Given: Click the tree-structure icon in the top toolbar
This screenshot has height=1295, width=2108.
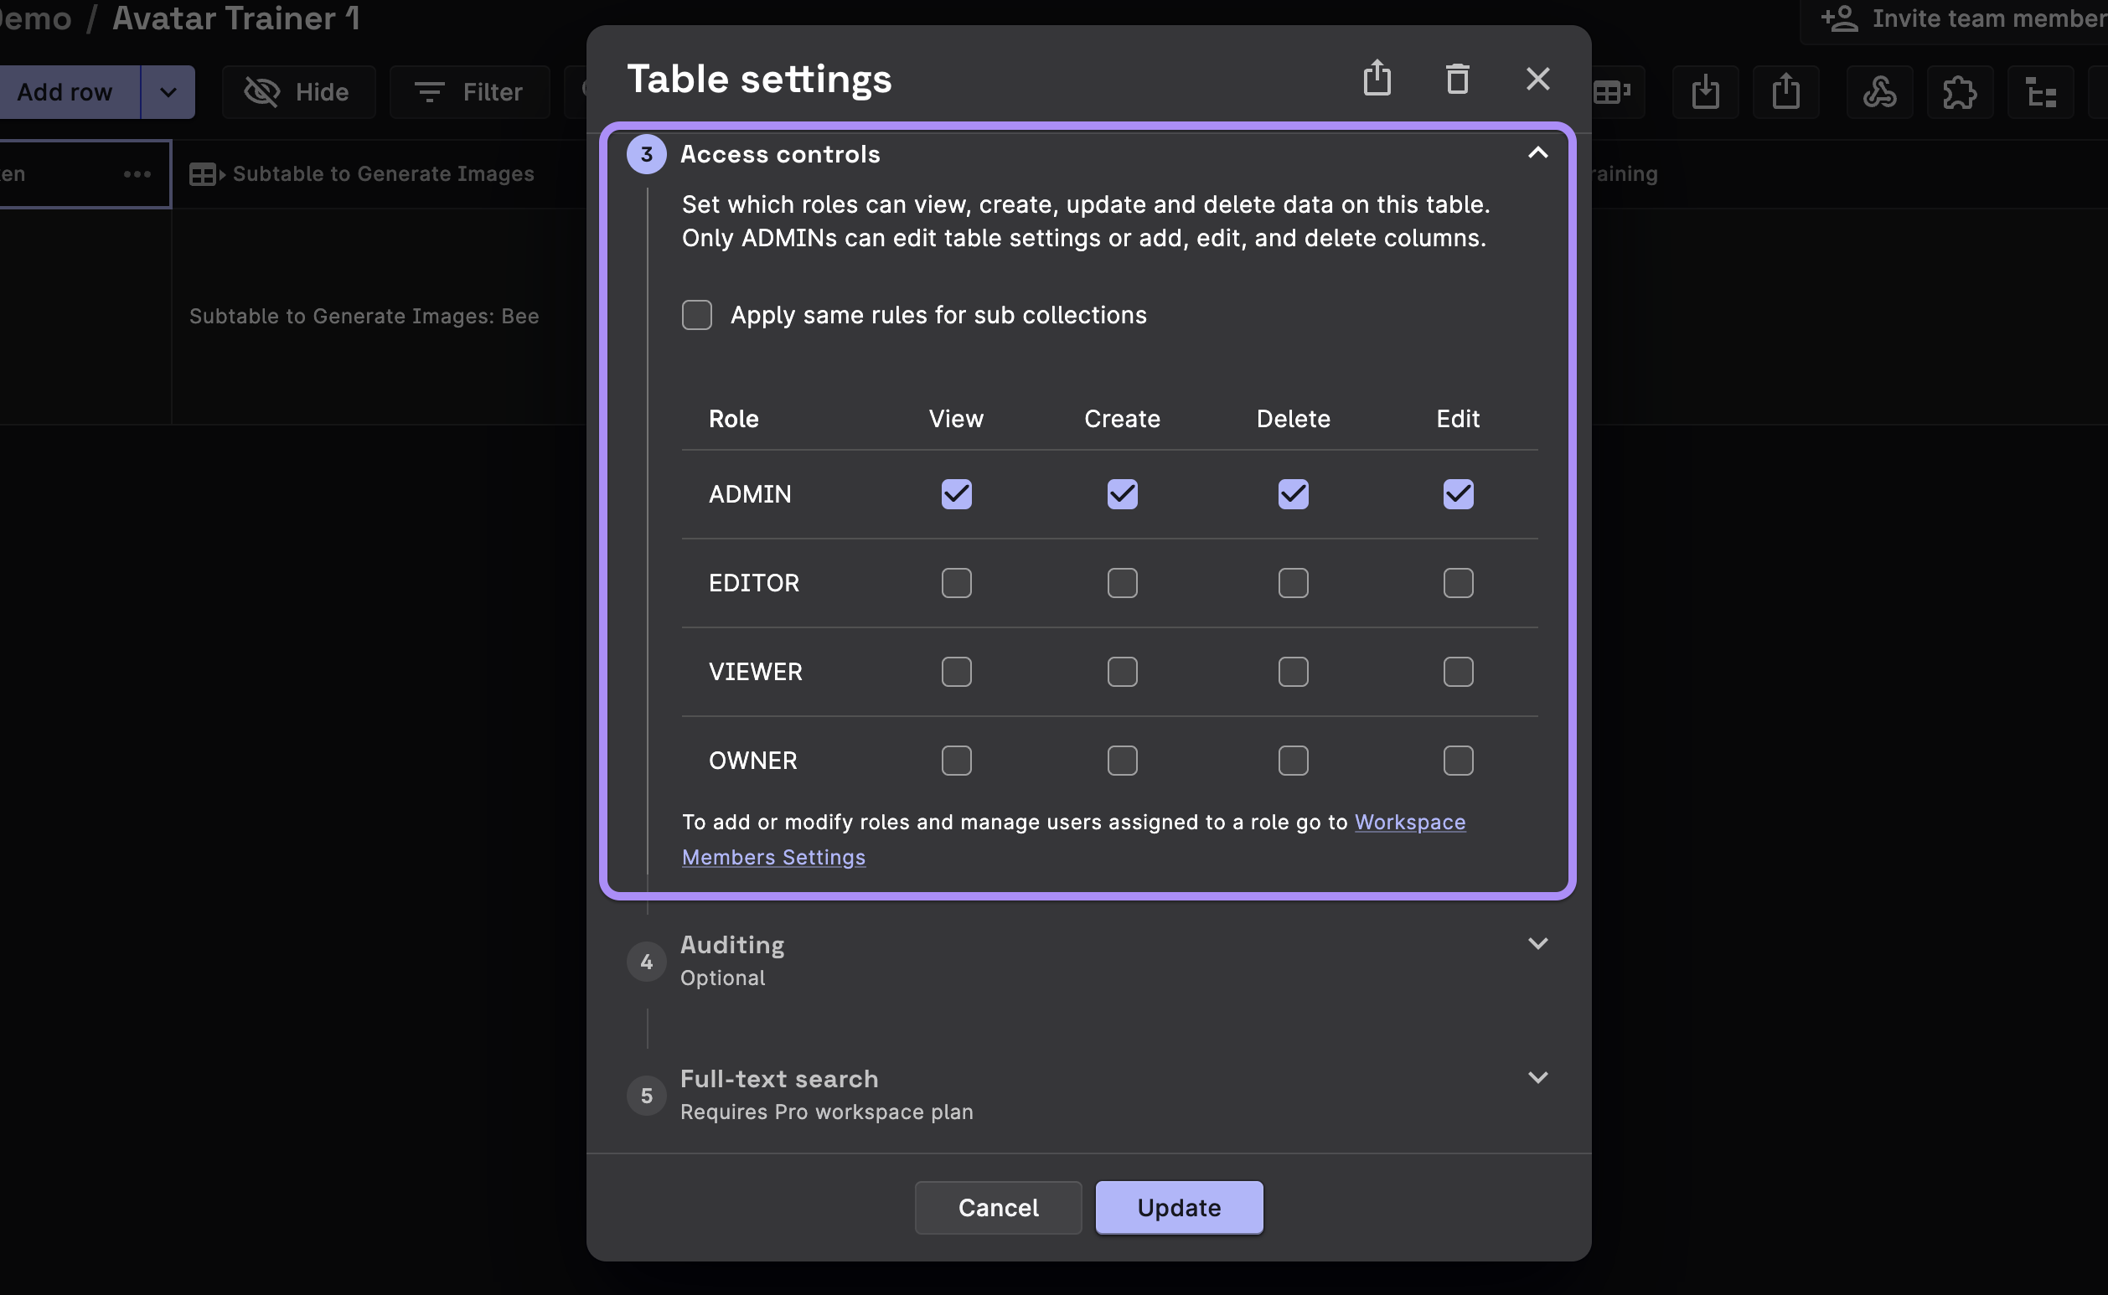Looking at the screenshot, I should 2040,91.
